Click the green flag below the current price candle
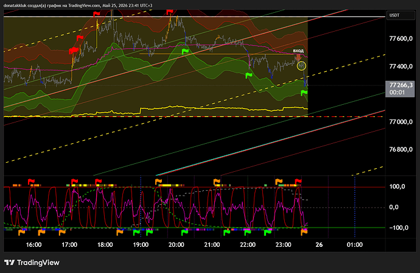This screenshot has width=420, height=273. [x=304, y=93]
